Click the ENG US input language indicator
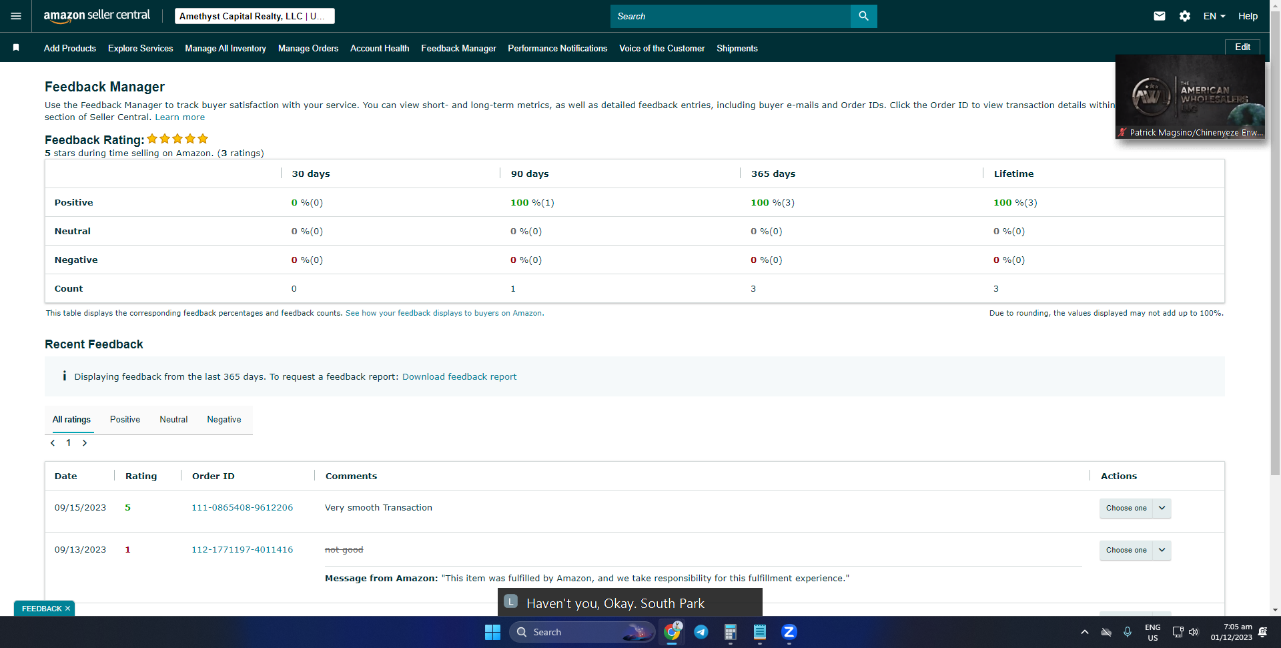This screenshot has width=1281, height=648. coord(1153,632)
